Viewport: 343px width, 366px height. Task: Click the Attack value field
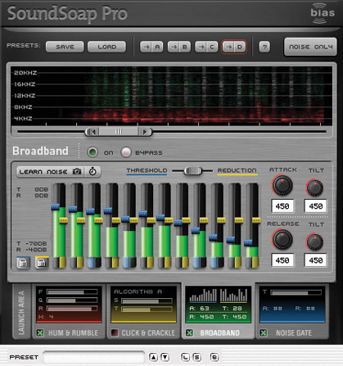click(x=282, y=206)
